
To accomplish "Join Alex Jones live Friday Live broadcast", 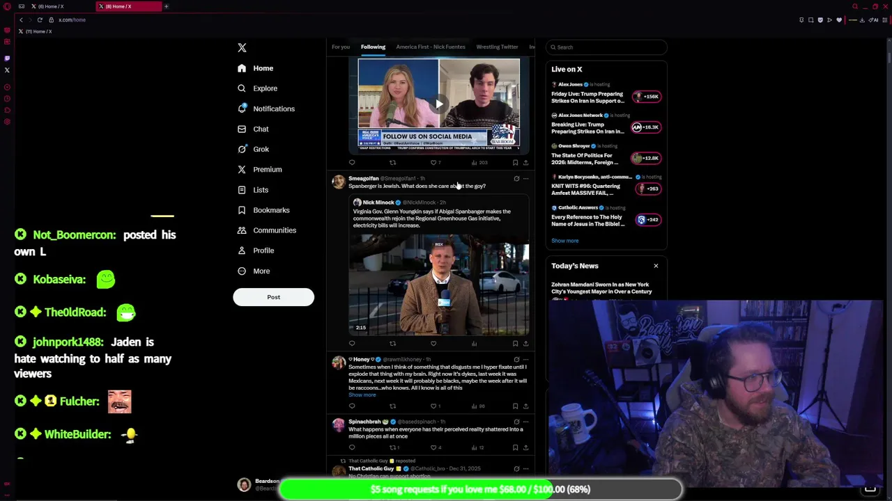I will coord(606,93).
